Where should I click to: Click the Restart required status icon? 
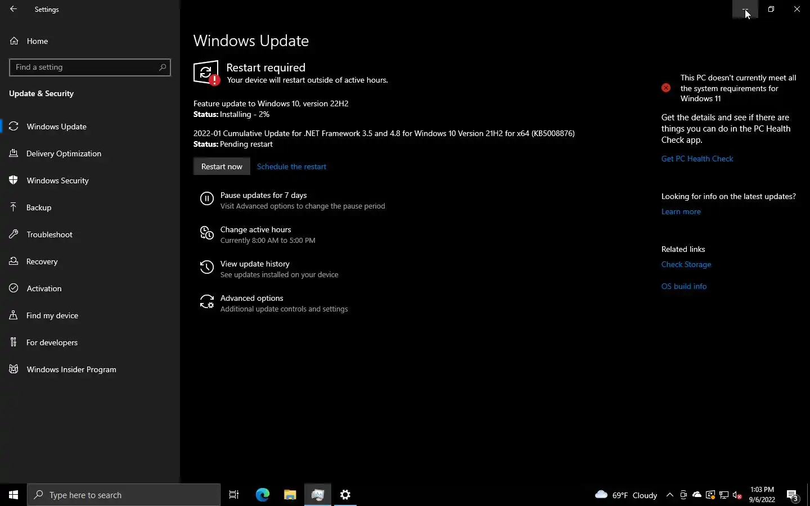[206, 73]
